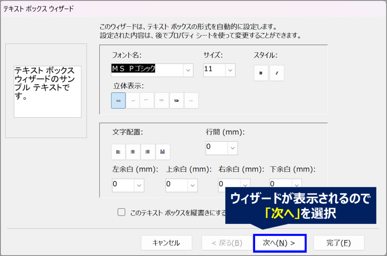The width and height of the screenshot is (387, 256).
Task: Choose distributed text alignment icon
Action: coord(163,152)
